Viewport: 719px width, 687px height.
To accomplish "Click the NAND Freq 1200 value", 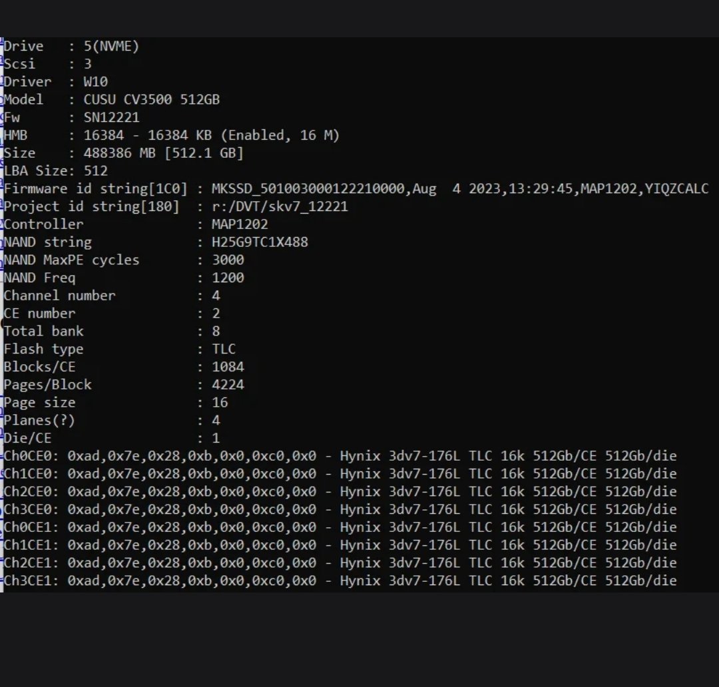I will 228,278.
